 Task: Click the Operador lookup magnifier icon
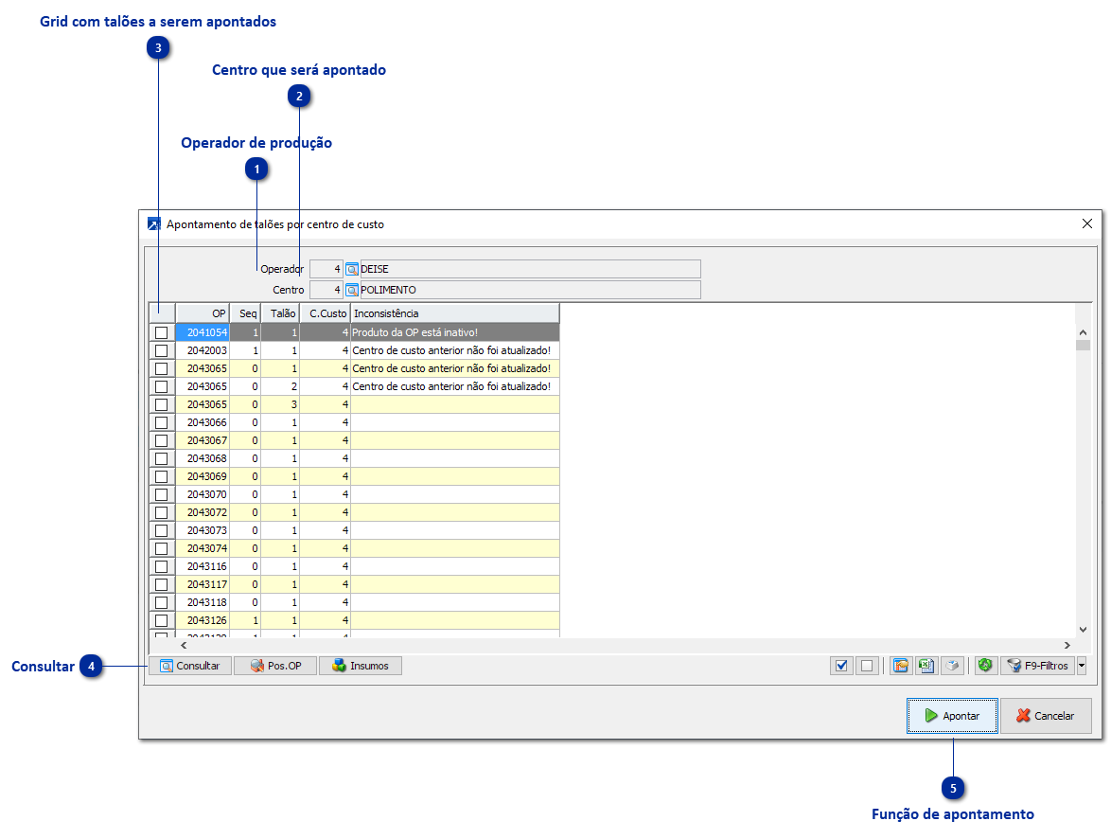pyautogui.click(x=351, y=270)
